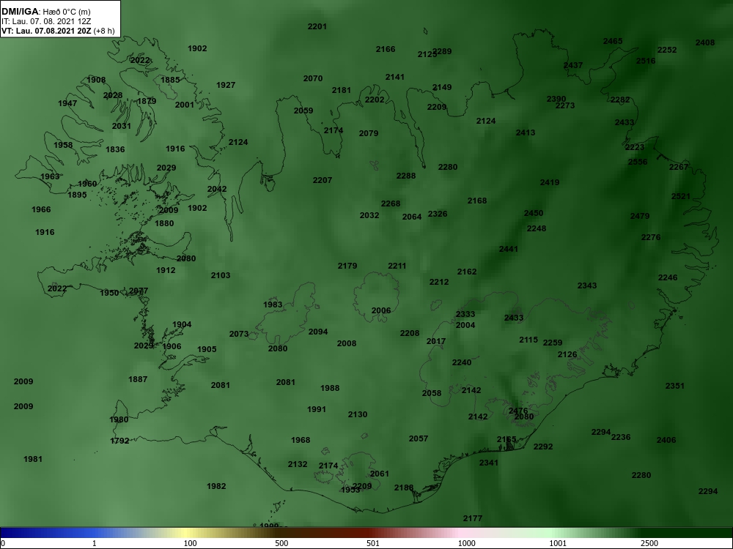Click the 2166 height value
The height and width of the screenshot is (549, 733).
(386, 49)
